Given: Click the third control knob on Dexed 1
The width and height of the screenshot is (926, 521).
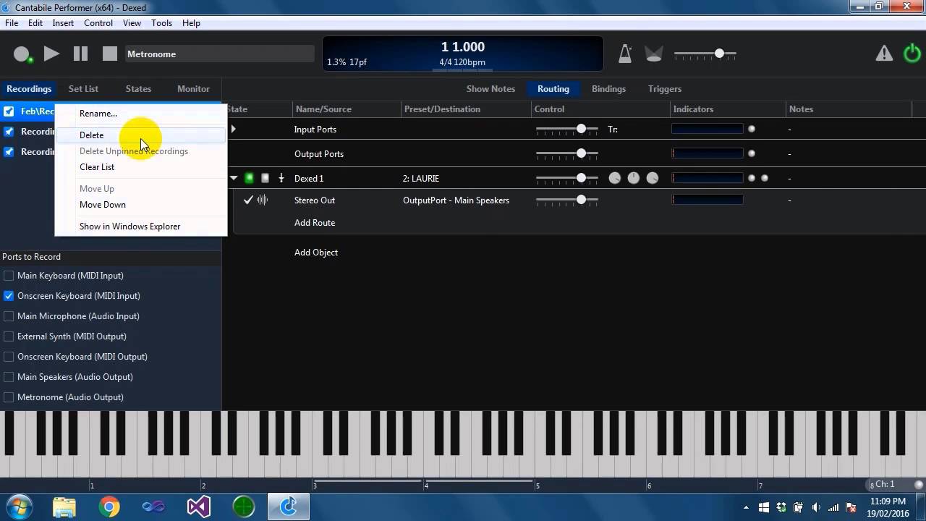Looking at the screenshot, I should [653, 178].
